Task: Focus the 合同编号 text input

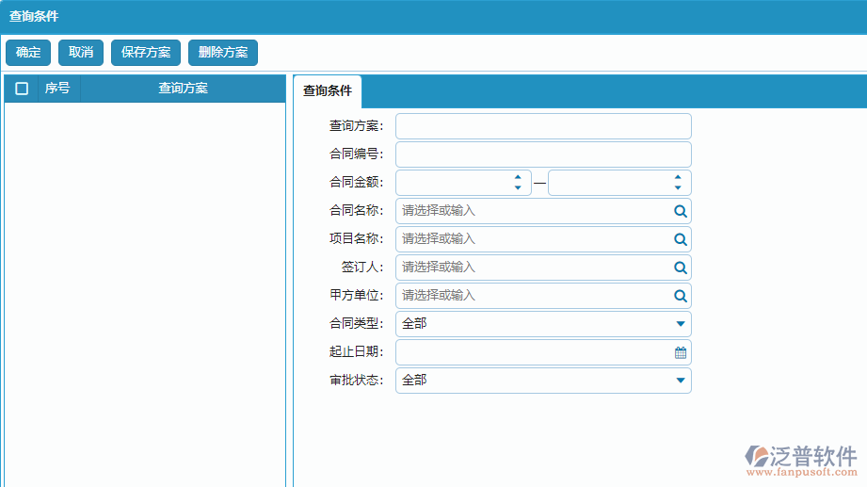Action: pos(543,154)
